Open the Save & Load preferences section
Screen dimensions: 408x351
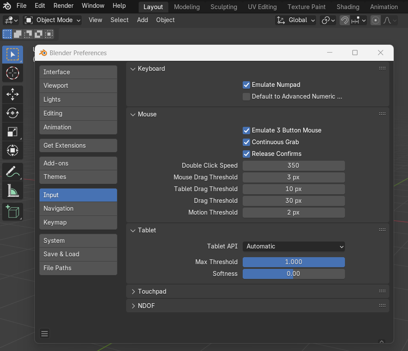(x=78, y=254)
